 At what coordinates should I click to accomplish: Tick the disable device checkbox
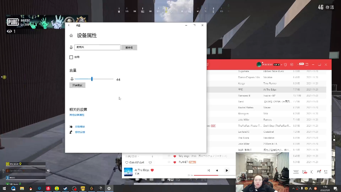pos(71,57)
